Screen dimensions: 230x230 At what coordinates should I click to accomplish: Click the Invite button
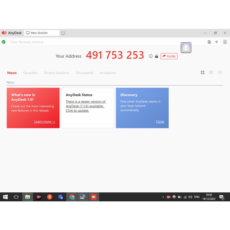169,56
